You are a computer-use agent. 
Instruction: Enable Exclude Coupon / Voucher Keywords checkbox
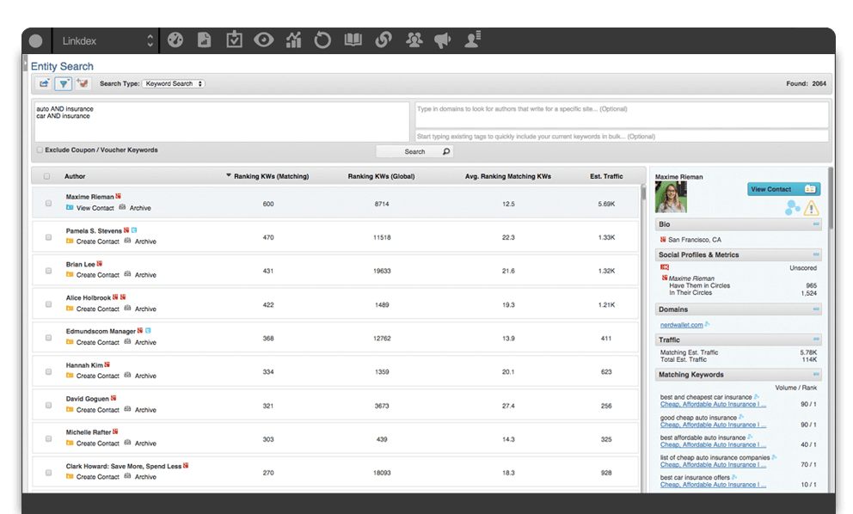[40, 150]
